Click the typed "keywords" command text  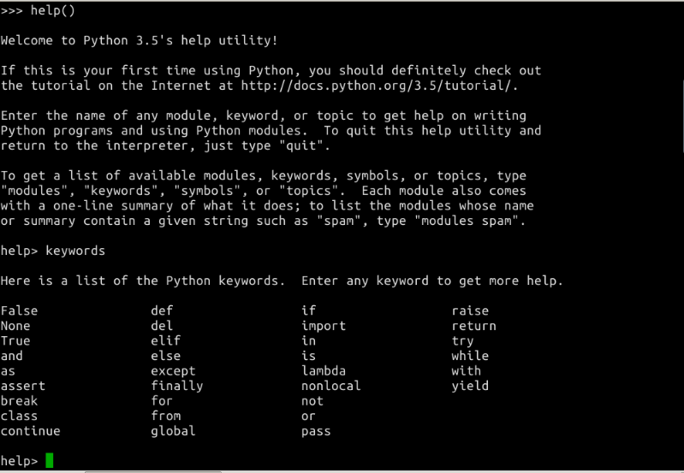(x=75, y=251)
